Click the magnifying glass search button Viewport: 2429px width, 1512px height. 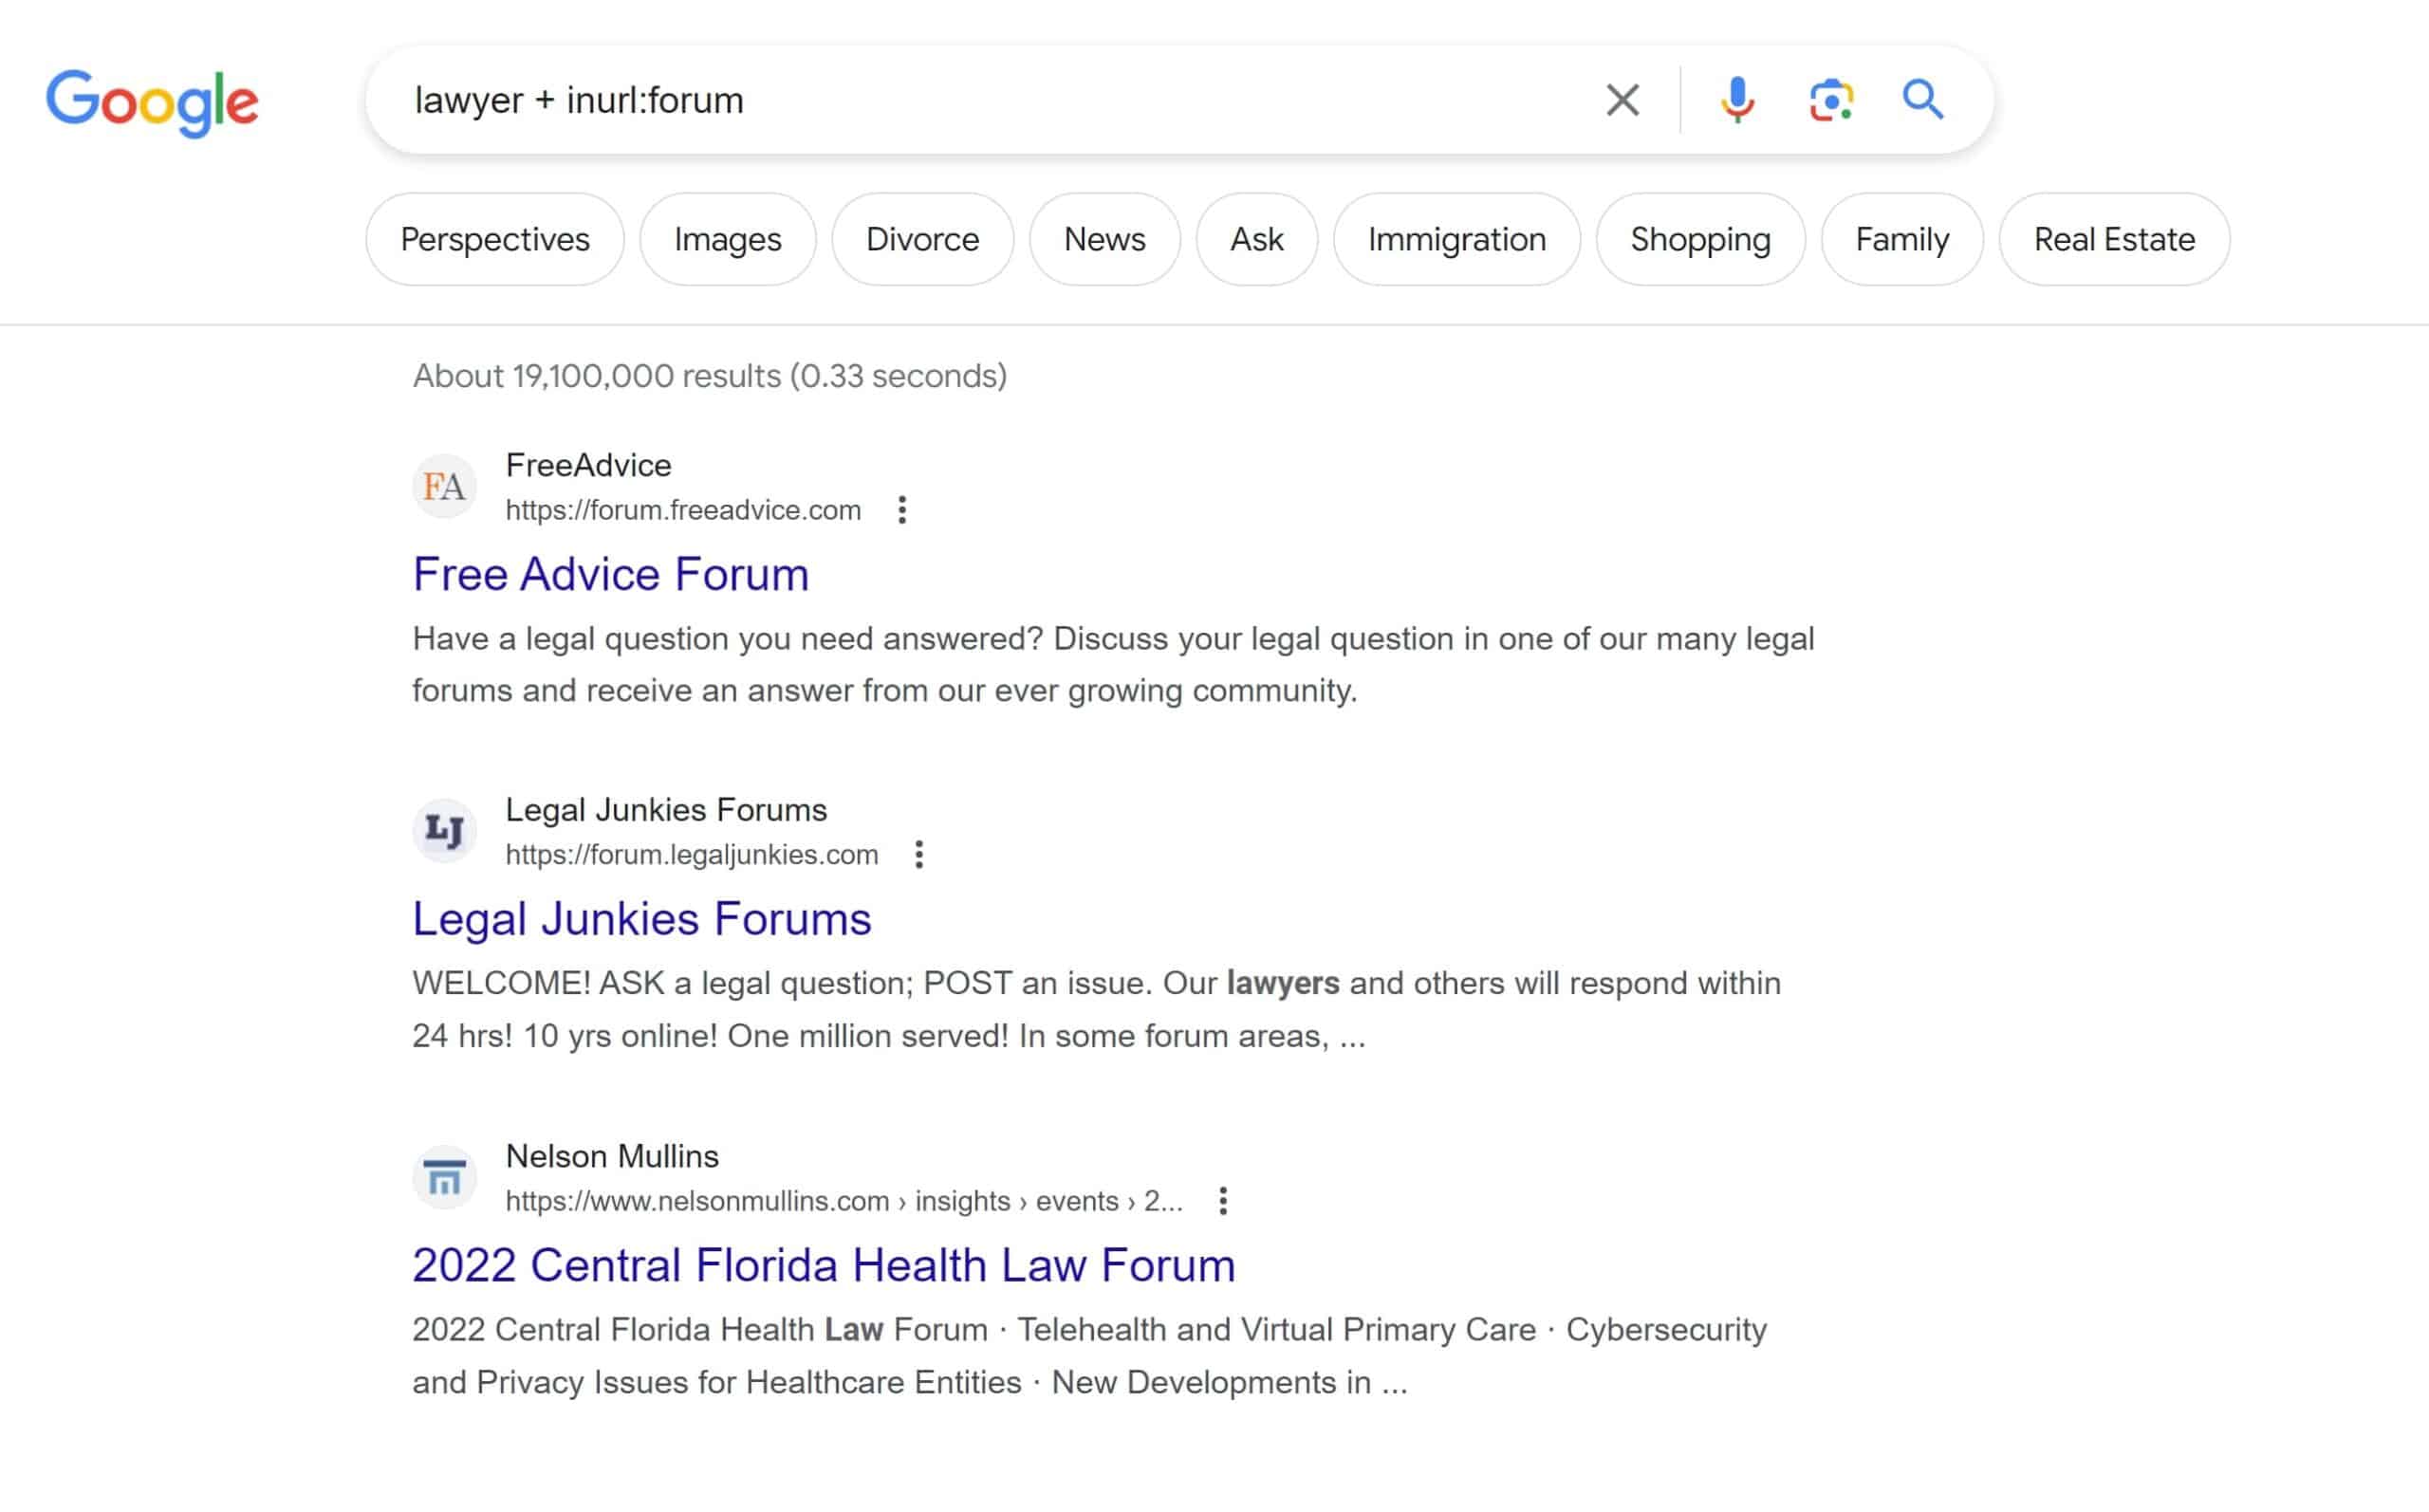[1922, 100]
